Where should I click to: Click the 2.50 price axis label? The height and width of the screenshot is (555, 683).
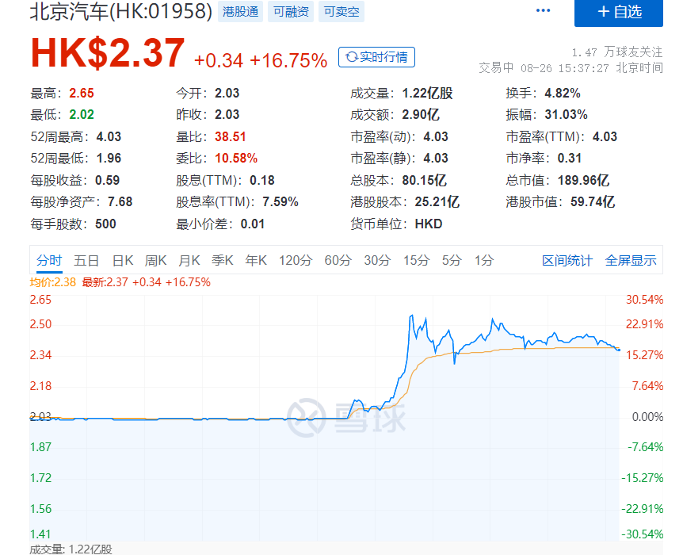click(40, 324)
